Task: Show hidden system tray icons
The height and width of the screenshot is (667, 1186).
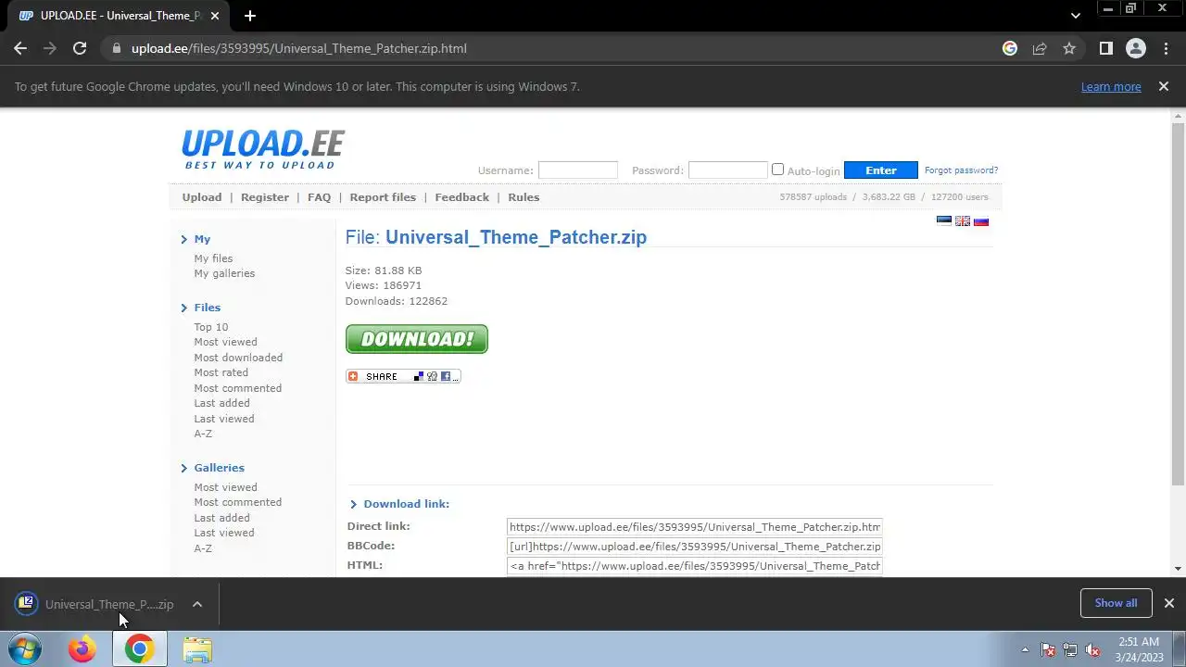Action: click(x=1025, y=649)
